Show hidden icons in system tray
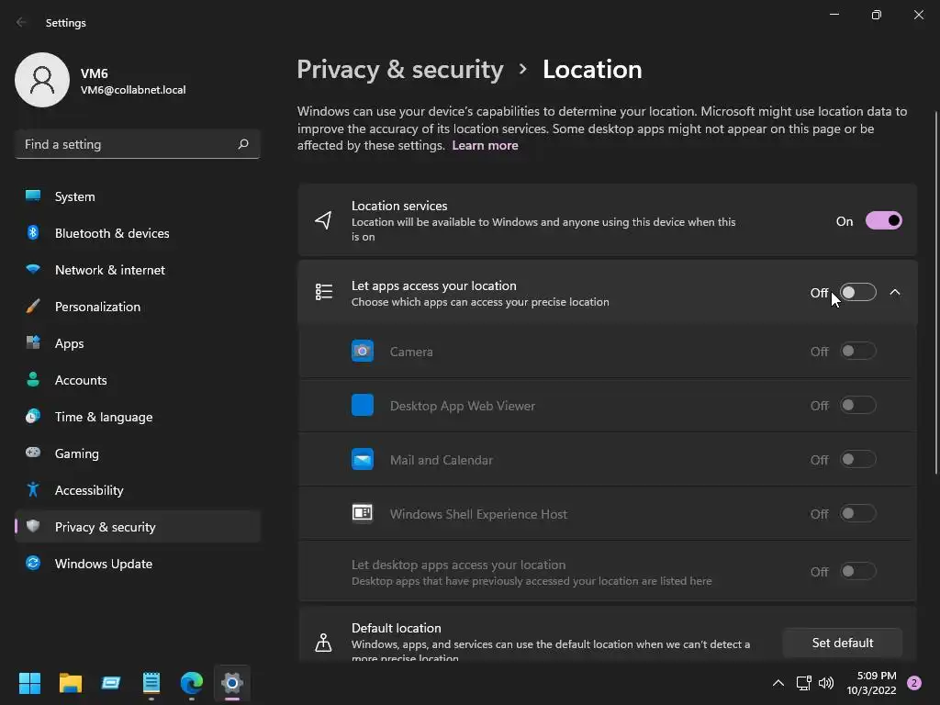940x705 pixels. coord(778,683)
